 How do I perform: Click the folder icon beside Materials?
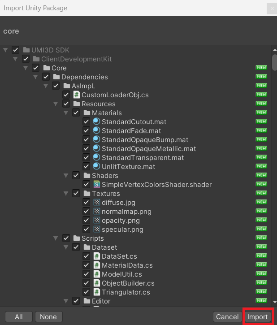pos(87,113)
